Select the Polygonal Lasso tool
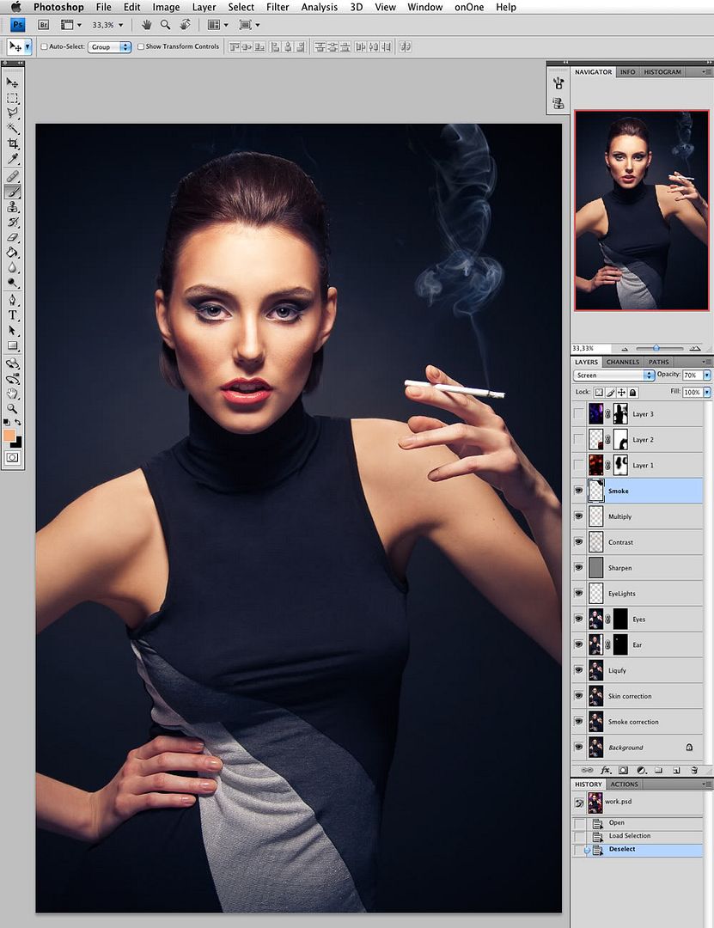714x928 pixels. pyautogui.click(x=12, y=113)
